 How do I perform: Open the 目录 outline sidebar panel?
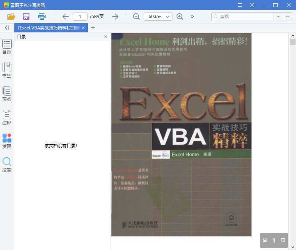(x=7, y=47)
